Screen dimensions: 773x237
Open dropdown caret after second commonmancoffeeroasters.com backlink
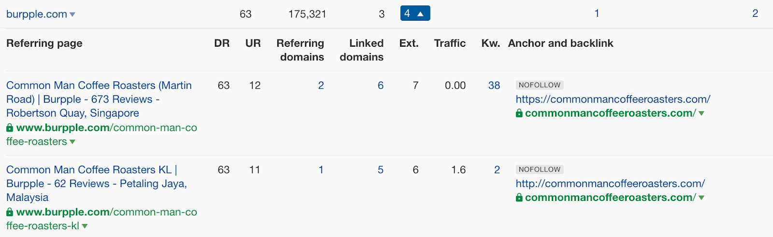tap(701, 198)
